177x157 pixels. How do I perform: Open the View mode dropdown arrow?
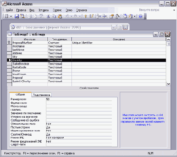[x=11, y=16]
